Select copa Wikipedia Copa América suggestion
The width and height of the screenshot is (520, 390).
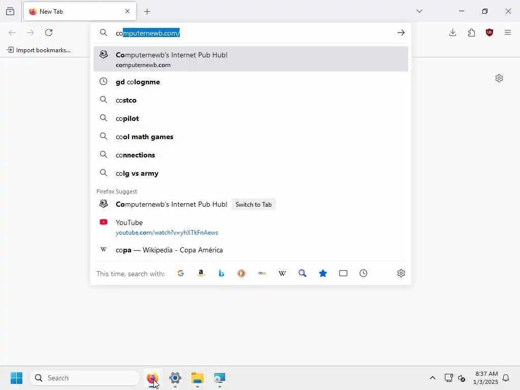click(x=251, y=250)
